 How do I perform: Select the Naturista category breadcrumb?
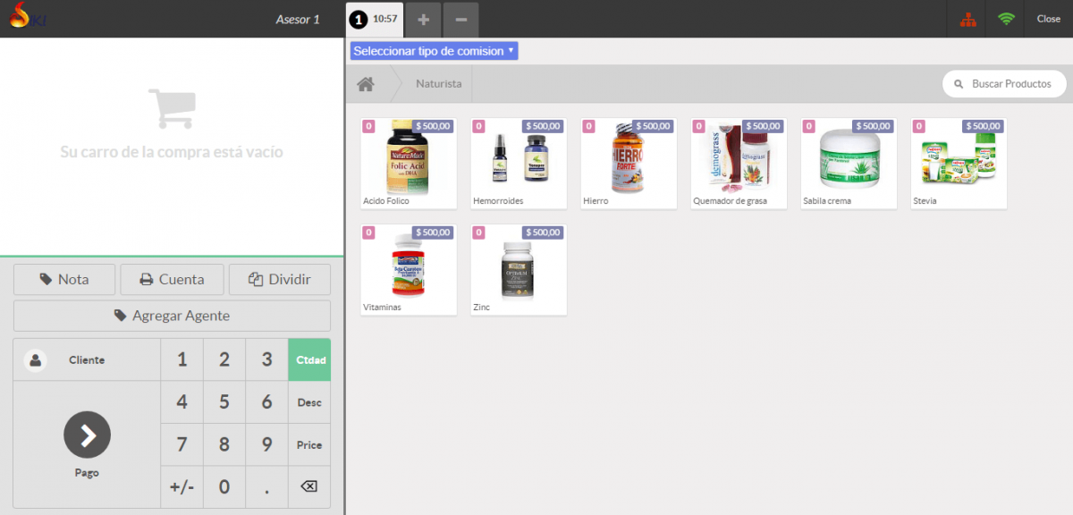pyautogui.click(x=438, y=84)
